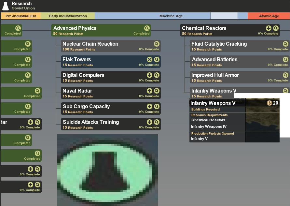The height and width of the screenshot is (206, 290).
Task: Click the 'Production Projects Opened' heading
Action: coord(213,134)
